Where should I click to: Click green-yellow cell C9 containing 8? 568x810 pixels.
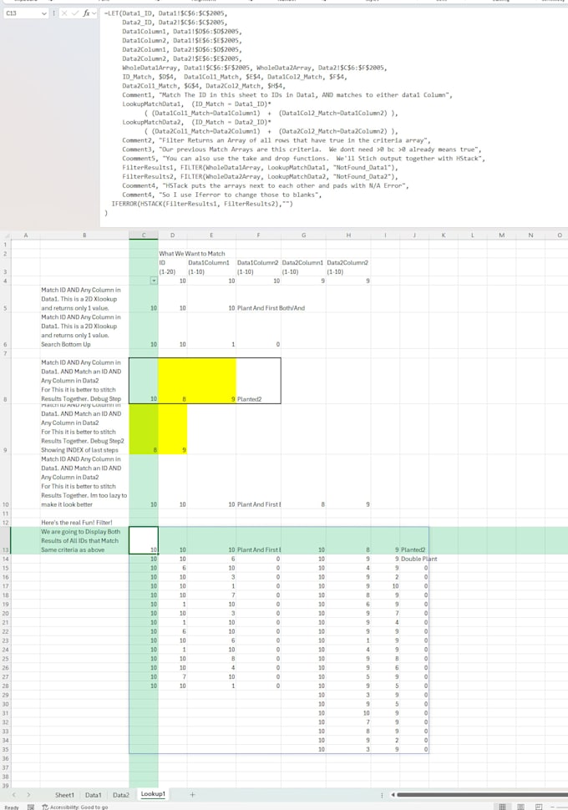pos(144,429)
